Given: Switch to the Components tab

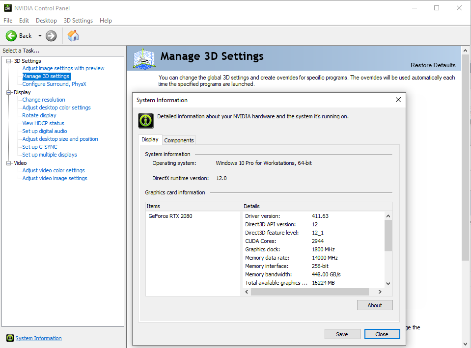Looking at the screenshot, I should point(179,140).
